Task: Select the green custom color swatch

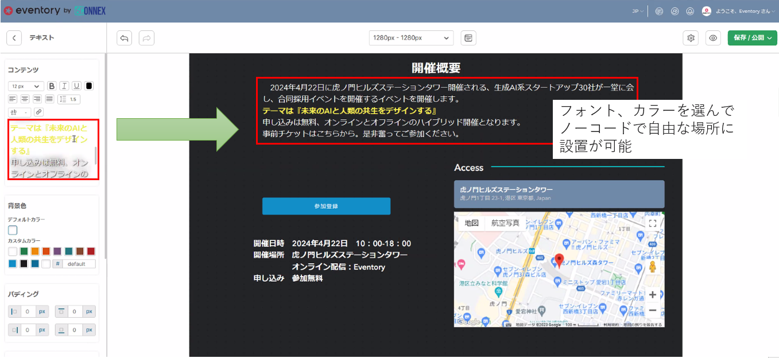Action: tap(24, 251)
